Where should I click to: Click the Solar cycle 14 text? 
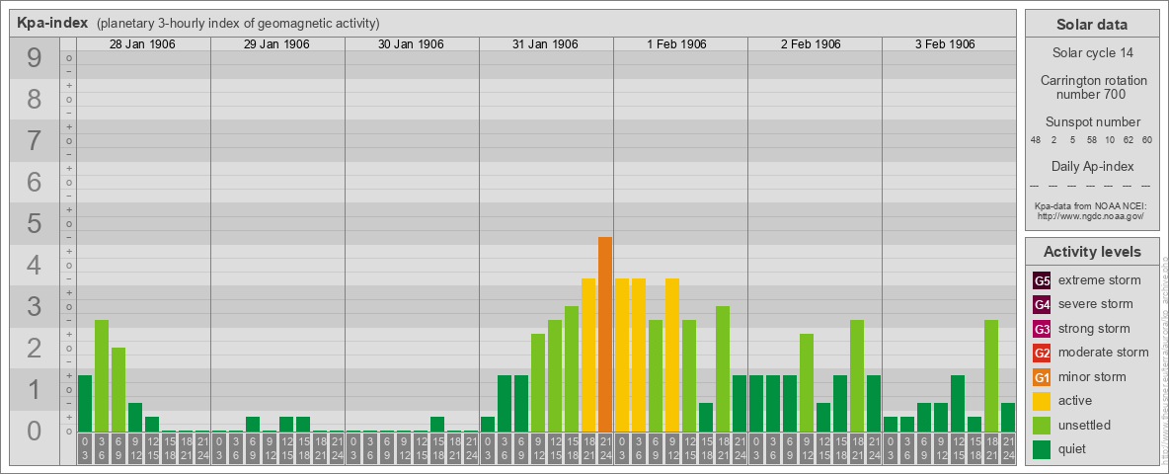(x=1091, y=53)
